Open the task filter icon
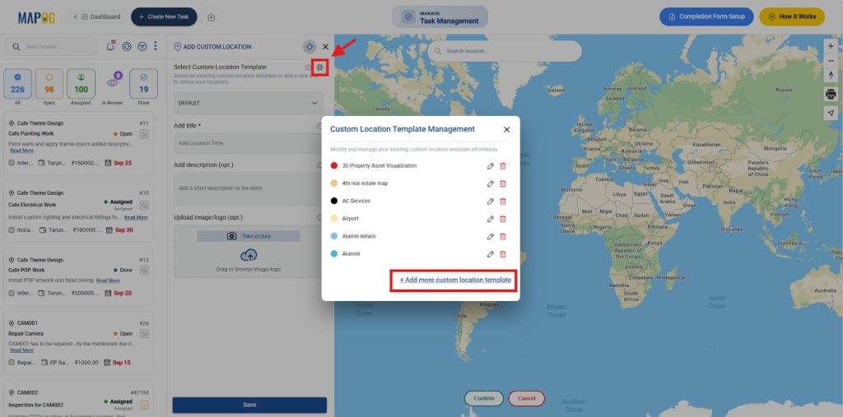Viewport: 843px width, 417px height. click(142, 47)
